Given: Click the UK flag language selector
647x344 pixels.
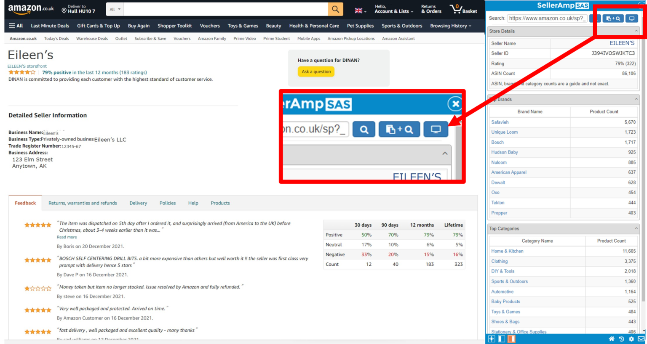Looking at the screenshot, I should (360, 11).
